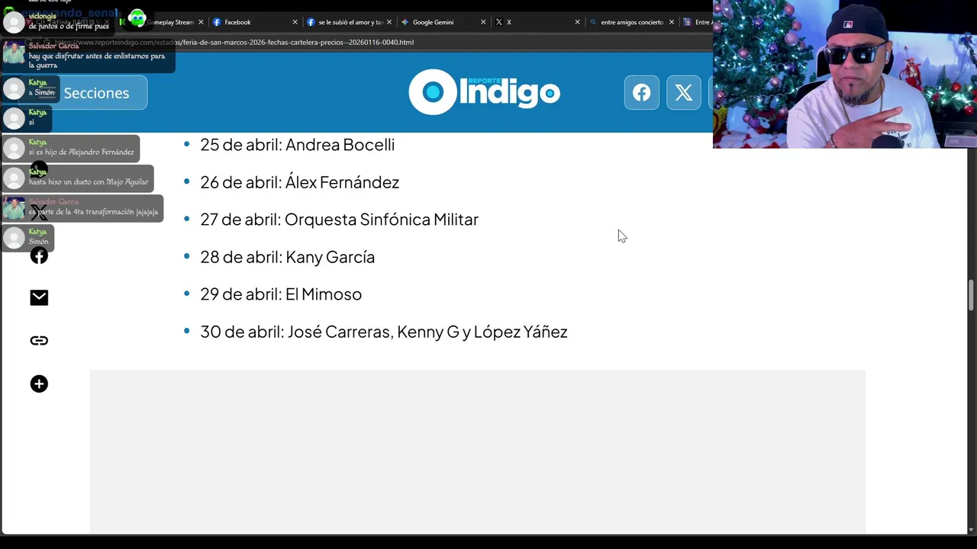Viewport: 977px width, 549px height.
Task: Share article on Facebook via left sidebar
Action: pos(39,255)
